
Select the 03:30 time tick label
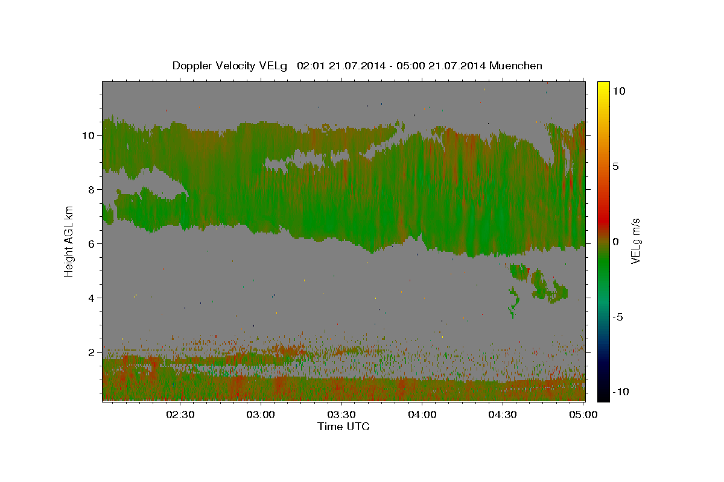click(341, 415)
